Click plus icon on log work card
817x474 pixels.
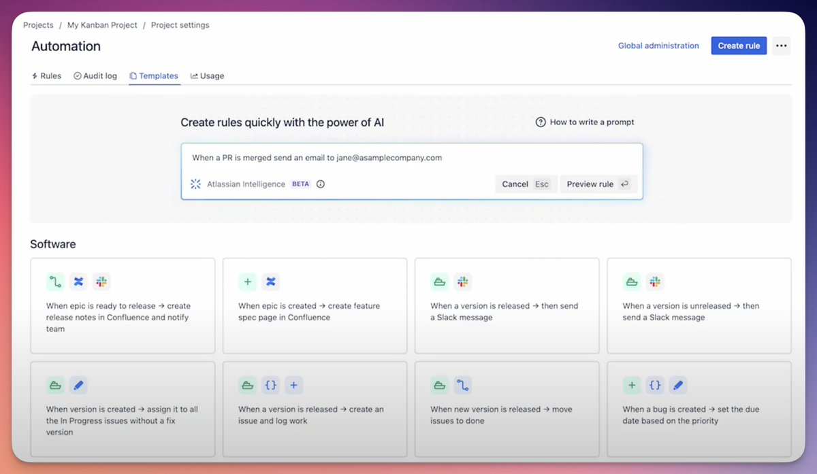tap(293, 386)
